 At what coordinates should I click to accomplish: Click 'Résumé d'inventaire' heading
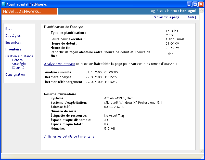point(60,94)
